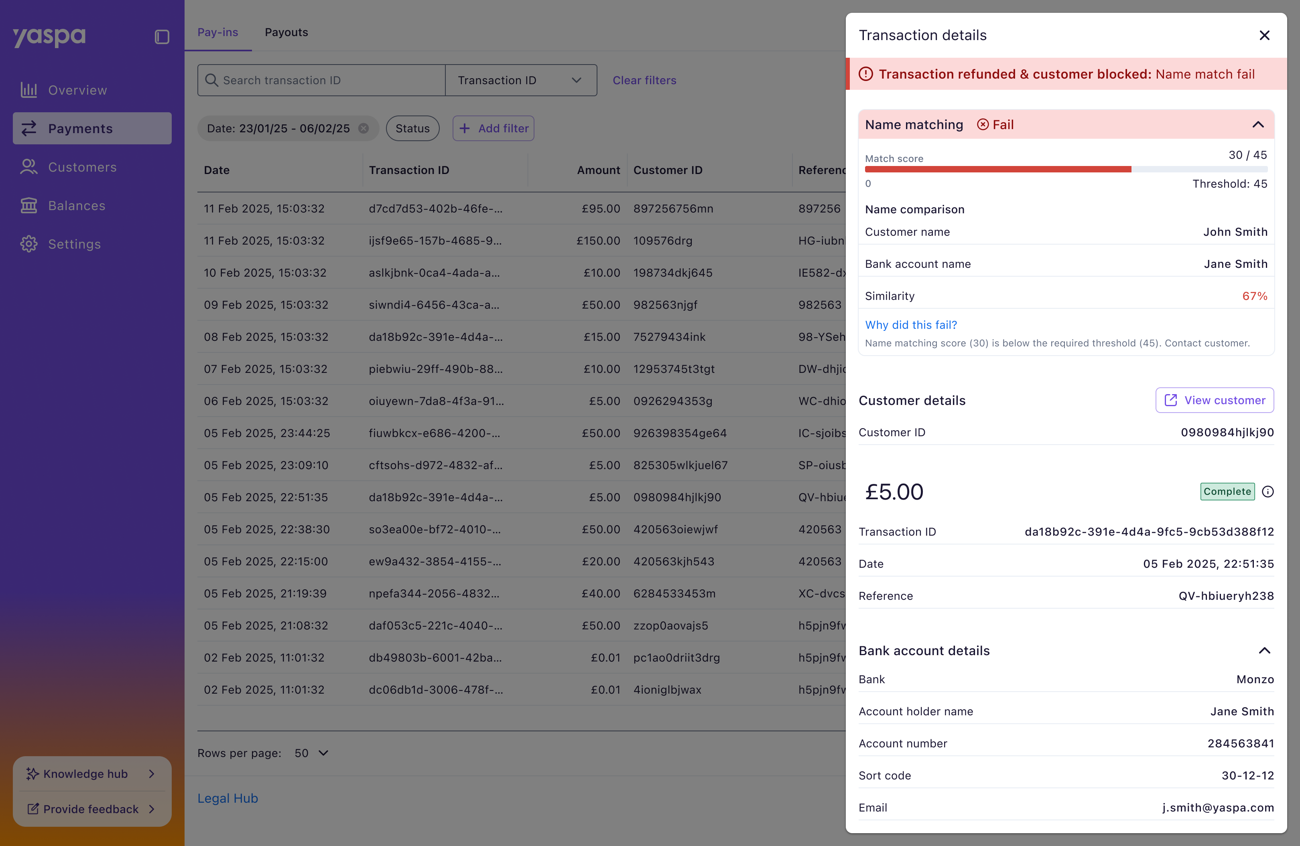Open Customers from the sidebar

[x=82, y=167]
